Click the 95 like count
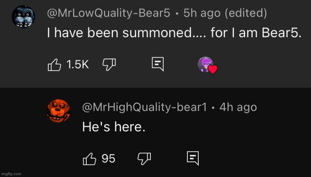 click(x=108, y=159)
